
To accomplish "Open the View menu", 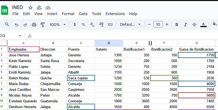I will point(38,14).
